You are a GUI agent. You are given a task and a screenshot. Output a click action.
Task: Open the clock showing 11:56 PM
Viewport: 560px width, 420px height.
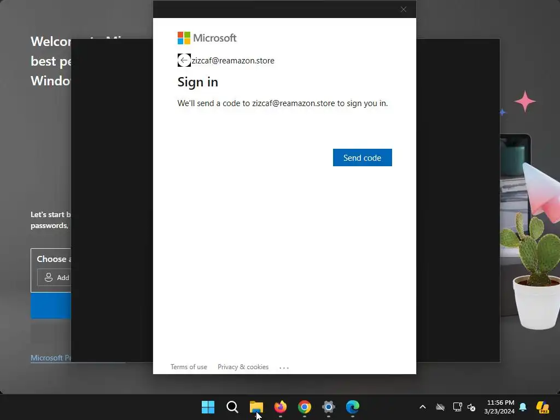tap(499, 407)
